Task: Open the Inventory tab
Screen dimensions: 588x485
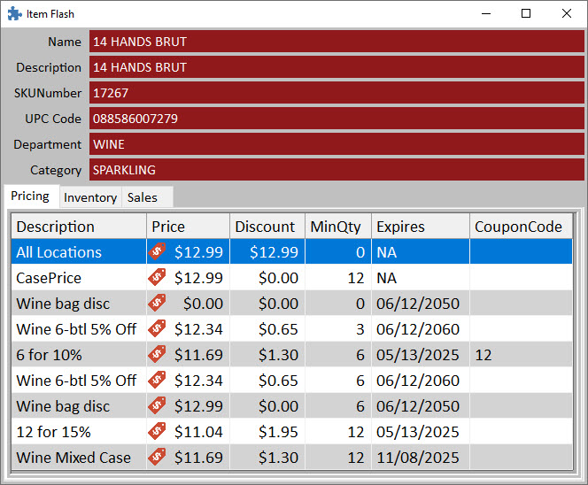Action: (x=90, y=197)
